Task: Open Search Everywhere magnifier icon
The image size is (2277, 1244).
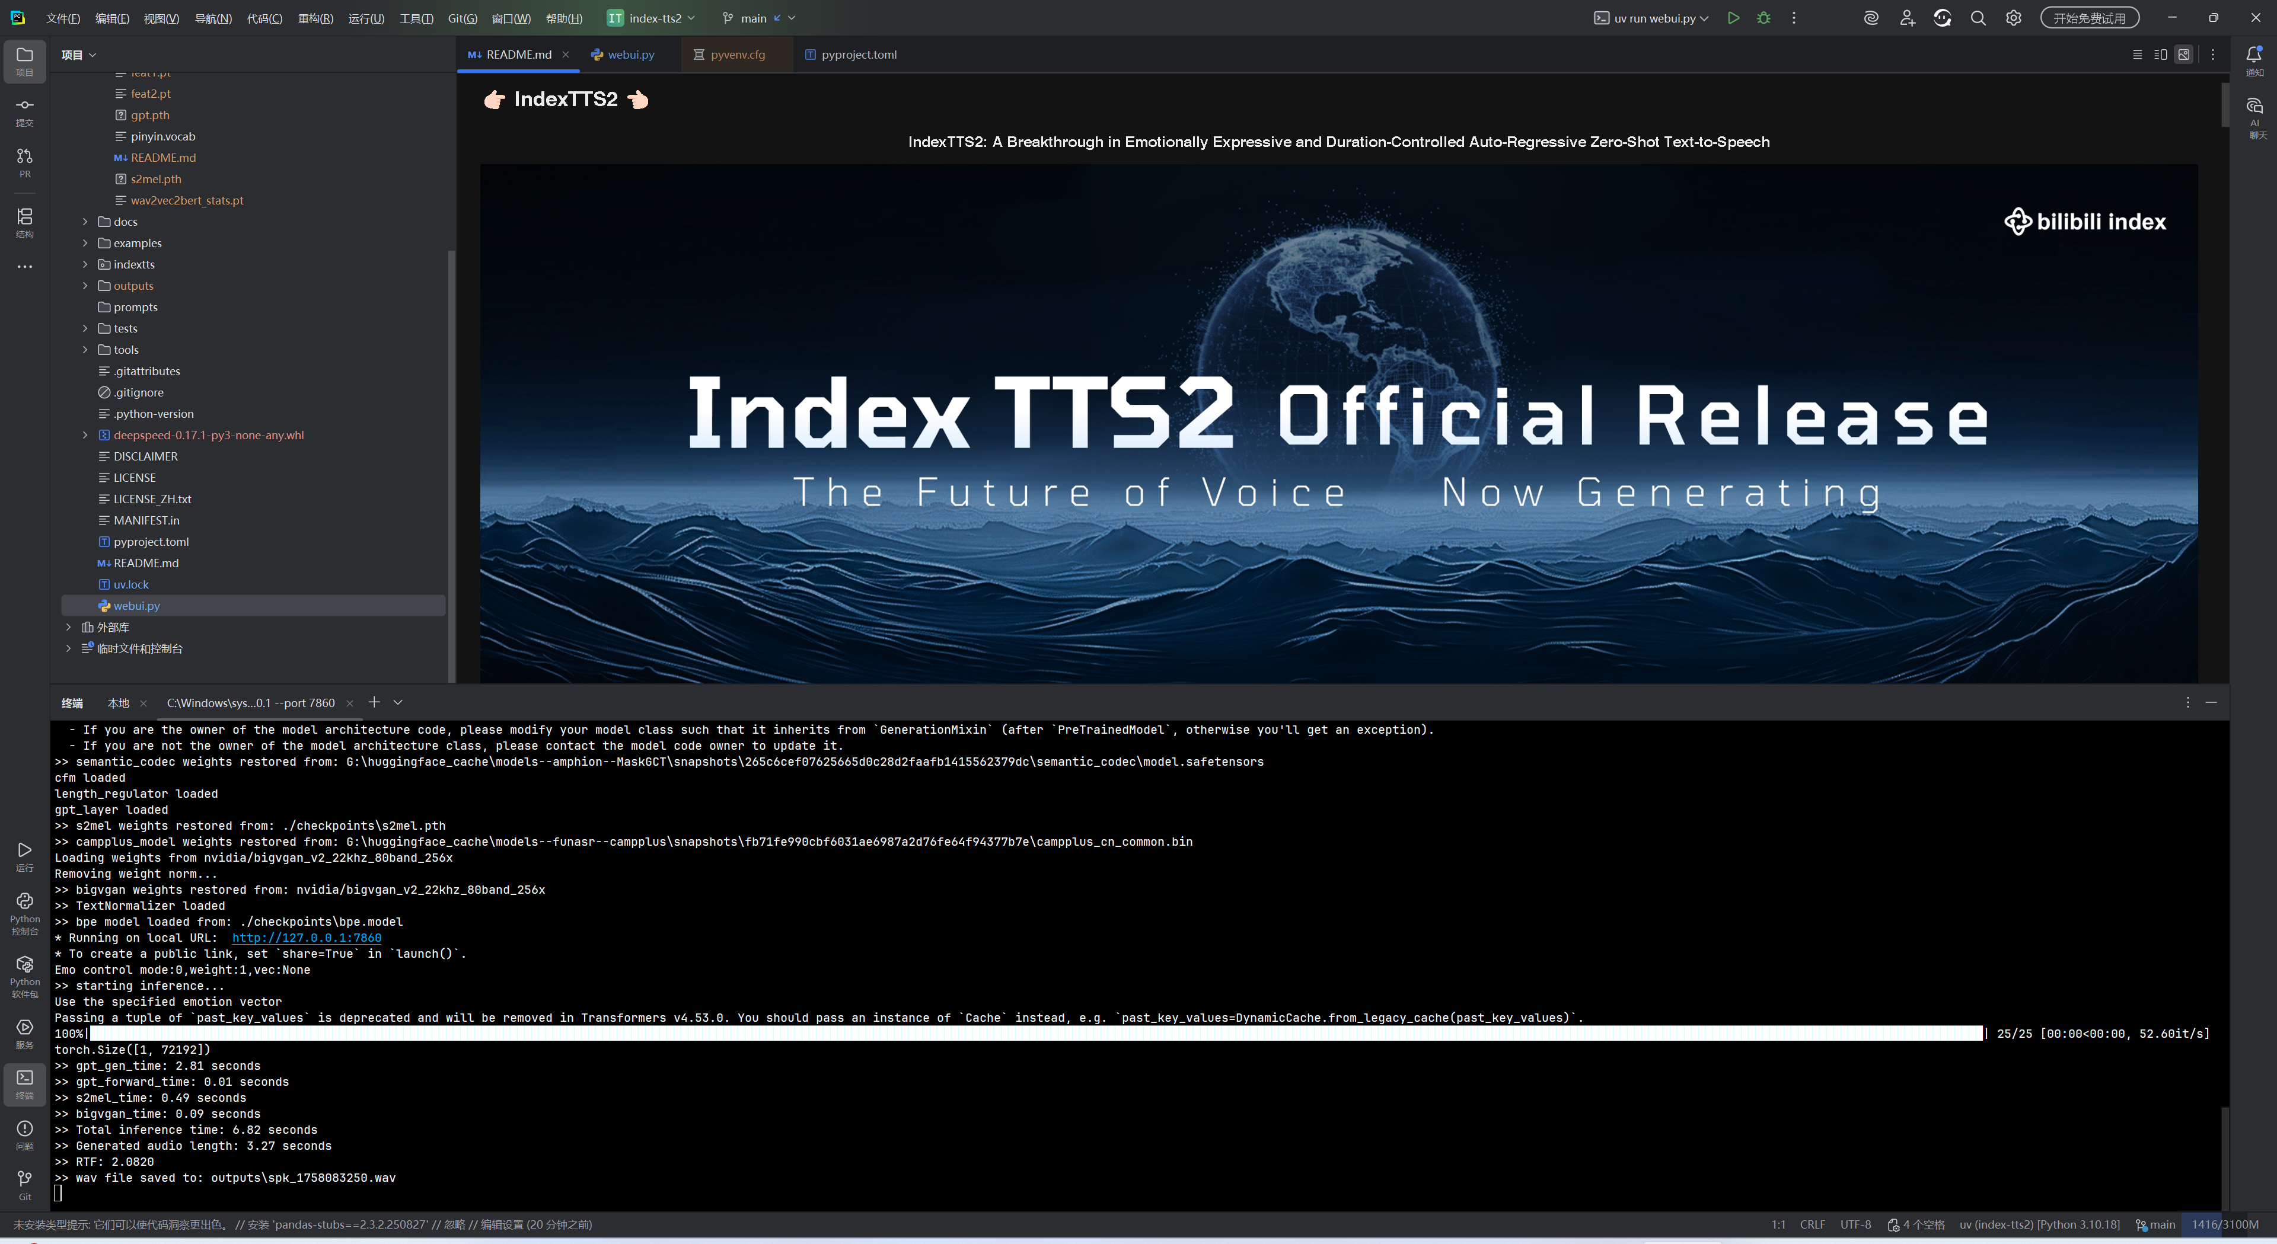Action: coord(1978,18)
